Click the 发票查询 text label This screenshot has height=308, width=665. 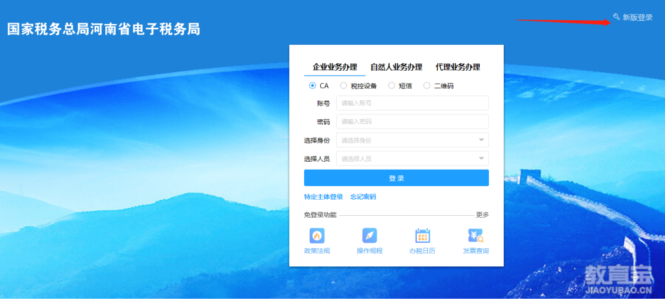coord(476,251)
